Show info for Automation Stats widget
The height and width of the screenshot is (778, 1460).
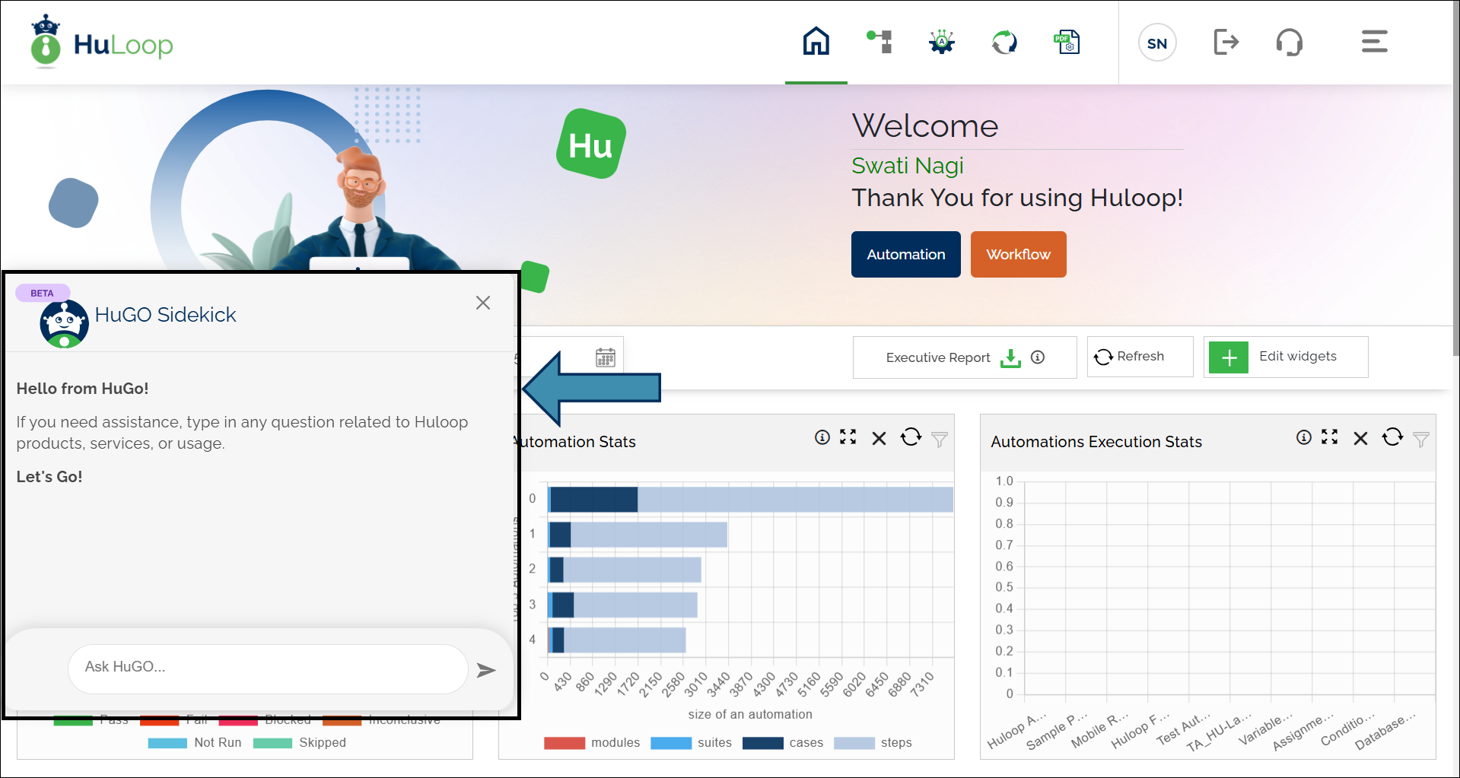[x=822, y=437]
